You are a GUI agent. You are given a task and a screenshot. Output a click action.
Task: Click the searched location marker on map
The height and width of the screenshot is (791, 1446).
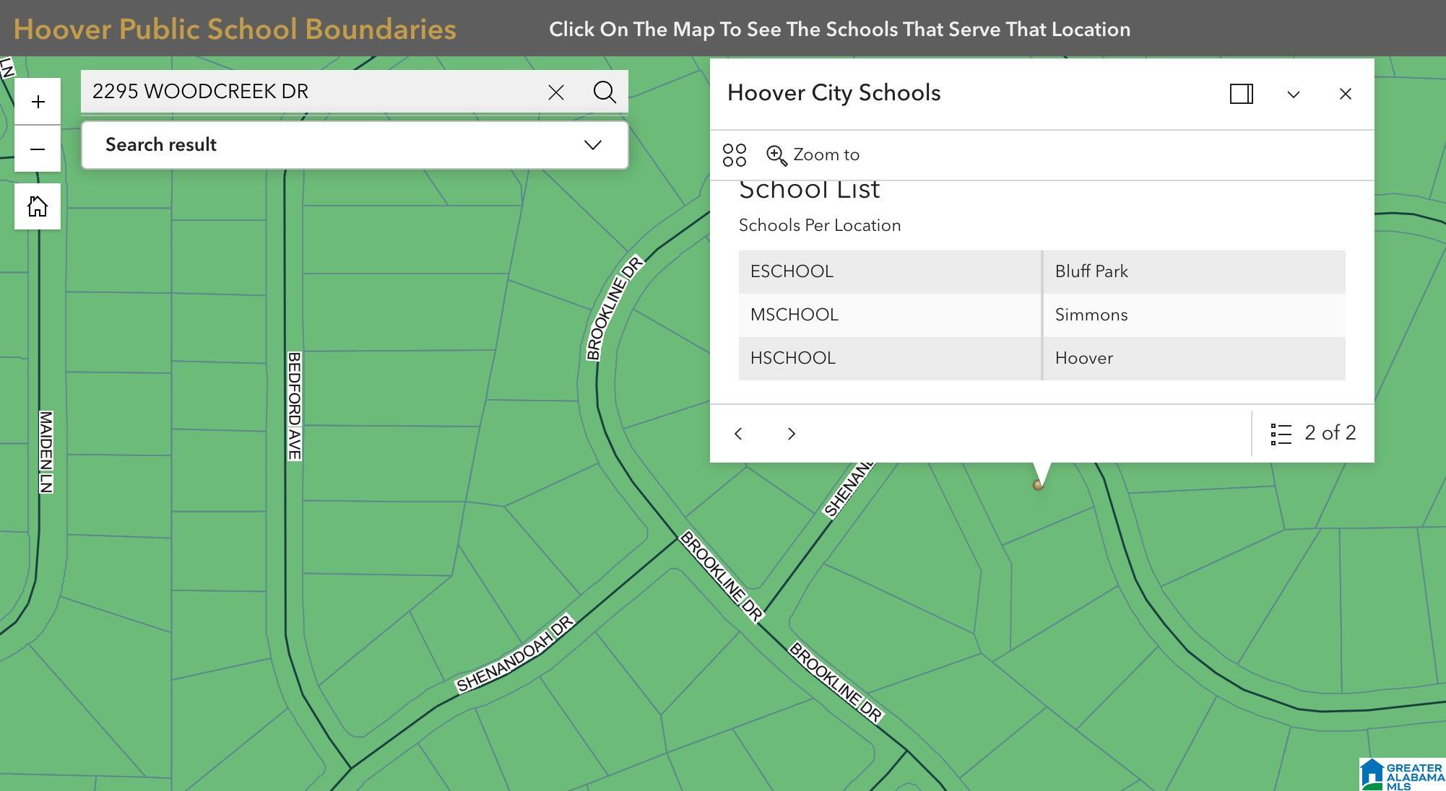click(x=1038, y=485)
